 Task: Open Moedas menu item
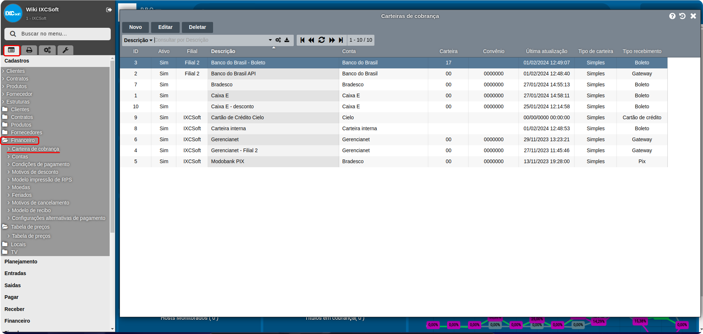(21, 187)
